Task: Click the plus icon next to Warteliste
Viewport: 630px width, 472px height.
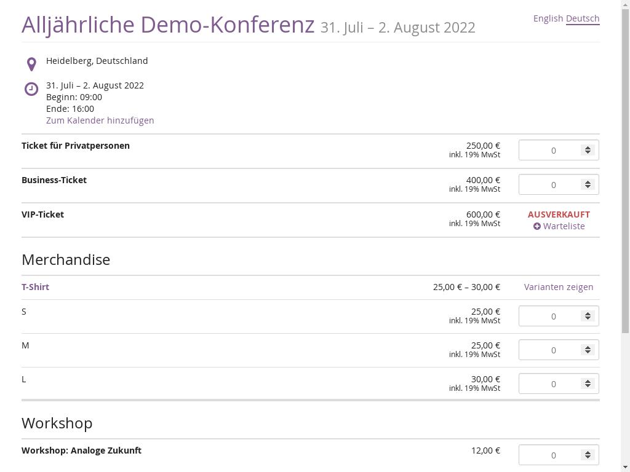Action: [x=536, y=226]
